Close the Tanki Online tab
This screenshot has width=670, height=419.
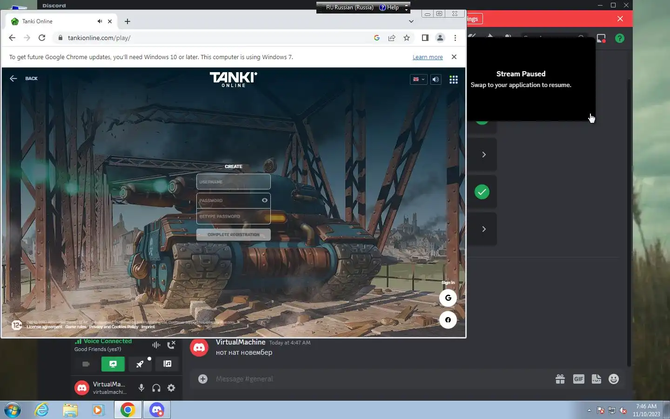pos(110,21)
